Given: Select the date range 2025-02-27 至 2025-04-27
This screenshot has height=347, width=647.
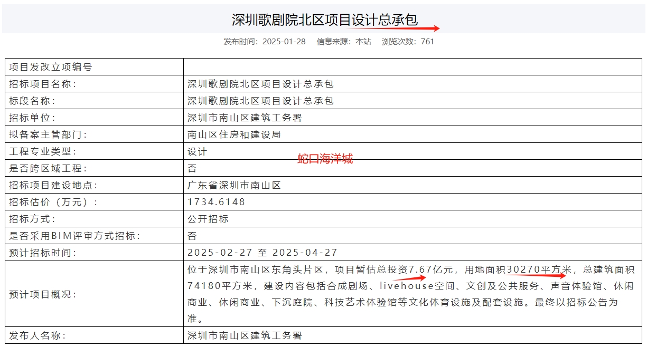Looking at the screenshot, I should click(x=262, y=253).
